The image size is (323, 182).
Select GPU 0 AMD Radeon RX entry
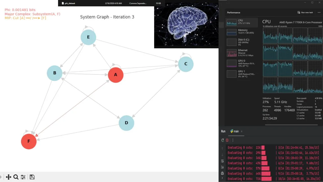pos(242,63)
